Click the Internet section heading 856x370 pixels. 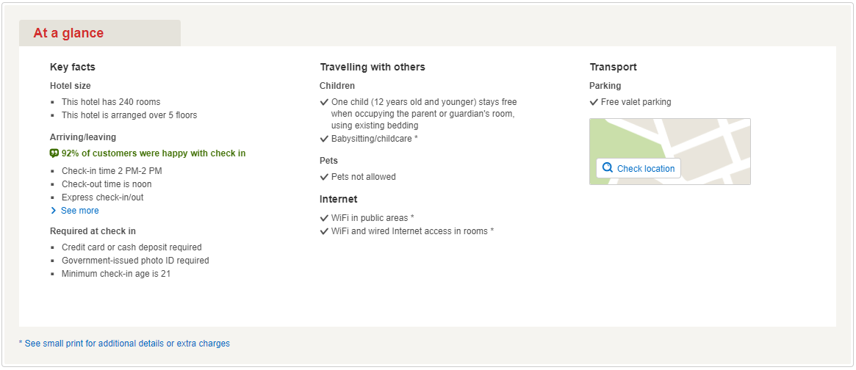[x=338, y=199]
